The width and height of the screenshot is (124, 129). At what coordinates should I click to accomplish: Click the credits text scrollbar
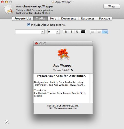91,88
